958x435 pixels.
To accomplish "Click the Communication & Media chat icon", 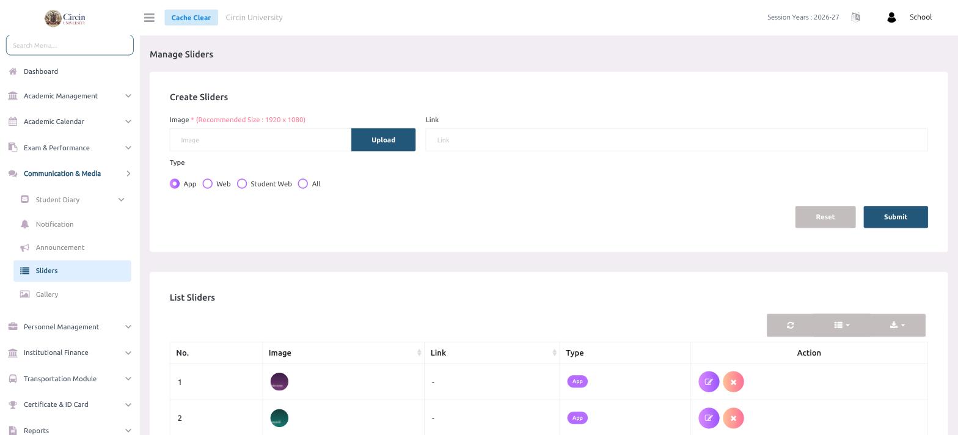I will [x=13, y=174].
